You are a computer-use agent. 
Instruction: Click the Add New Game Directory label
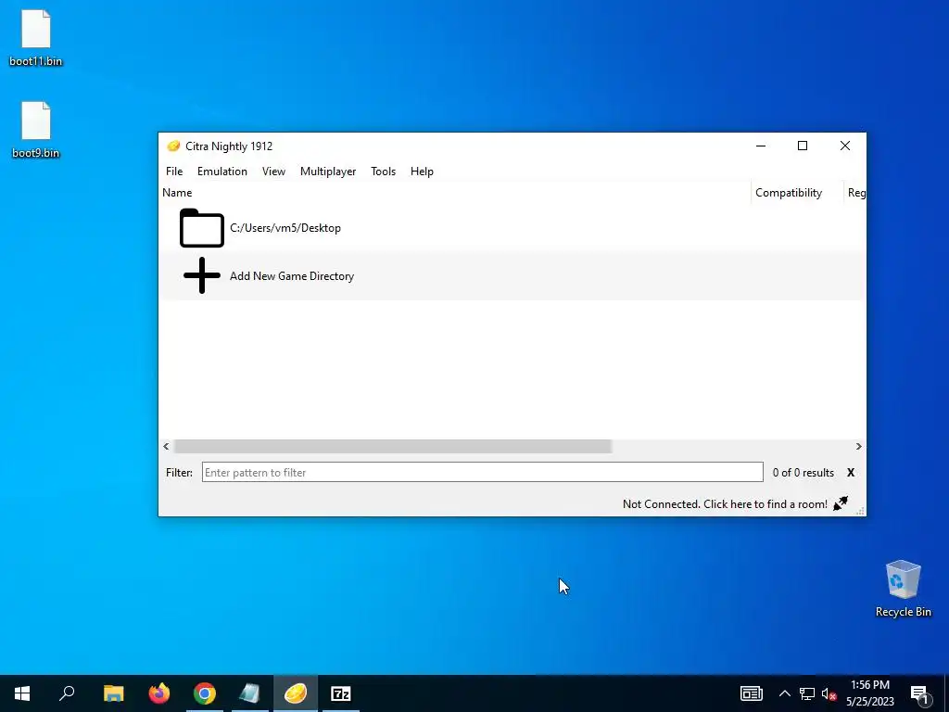292,276
